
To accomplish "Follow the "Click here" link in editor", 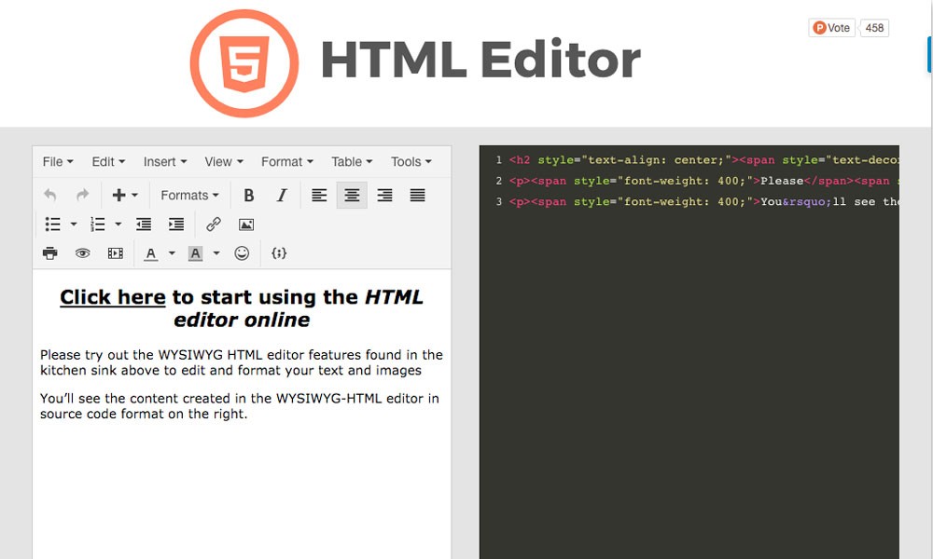I will [x=113, y=297].
